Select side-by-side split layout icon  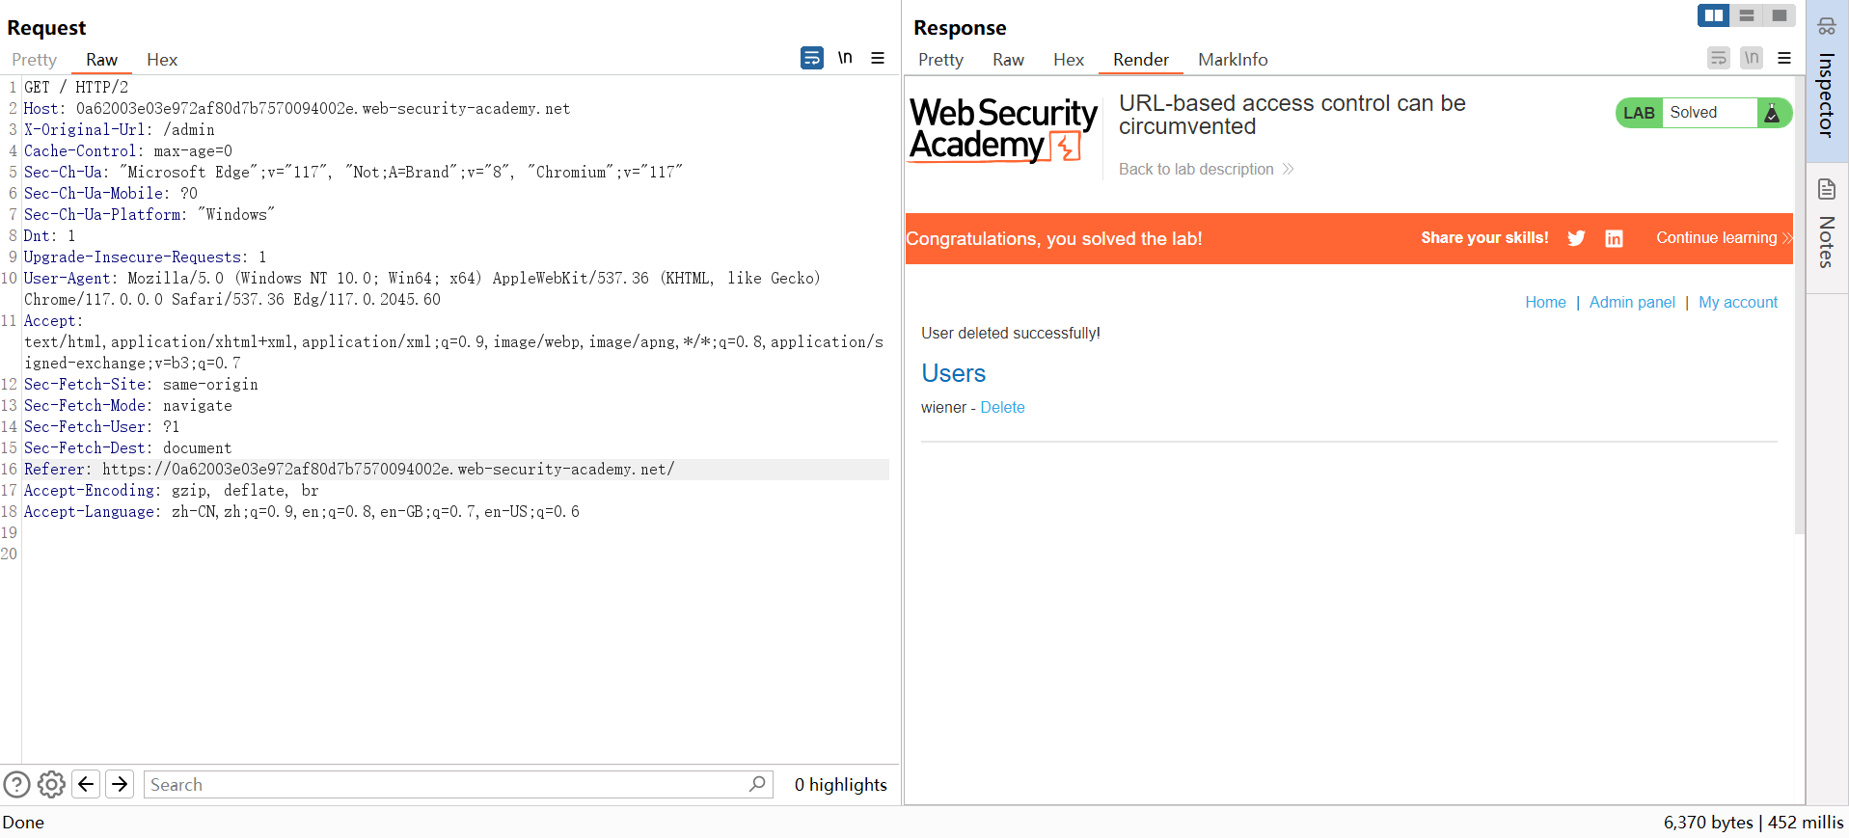click(x=1714, y=15)
